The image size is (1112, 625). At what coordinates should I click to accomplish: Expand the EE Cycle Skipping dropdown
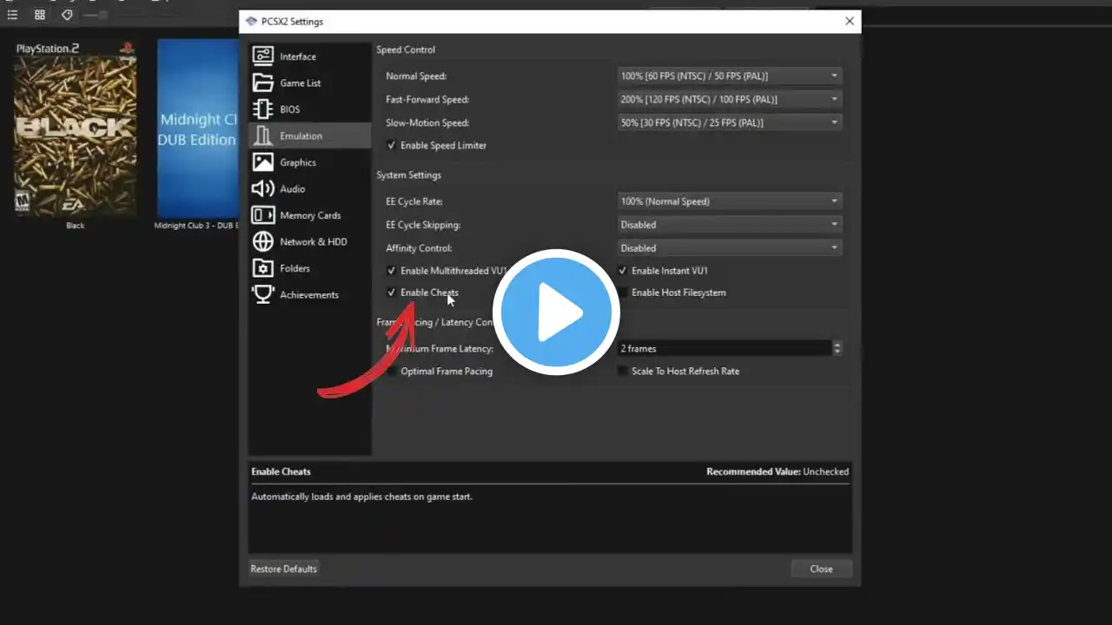click(730, 225)
